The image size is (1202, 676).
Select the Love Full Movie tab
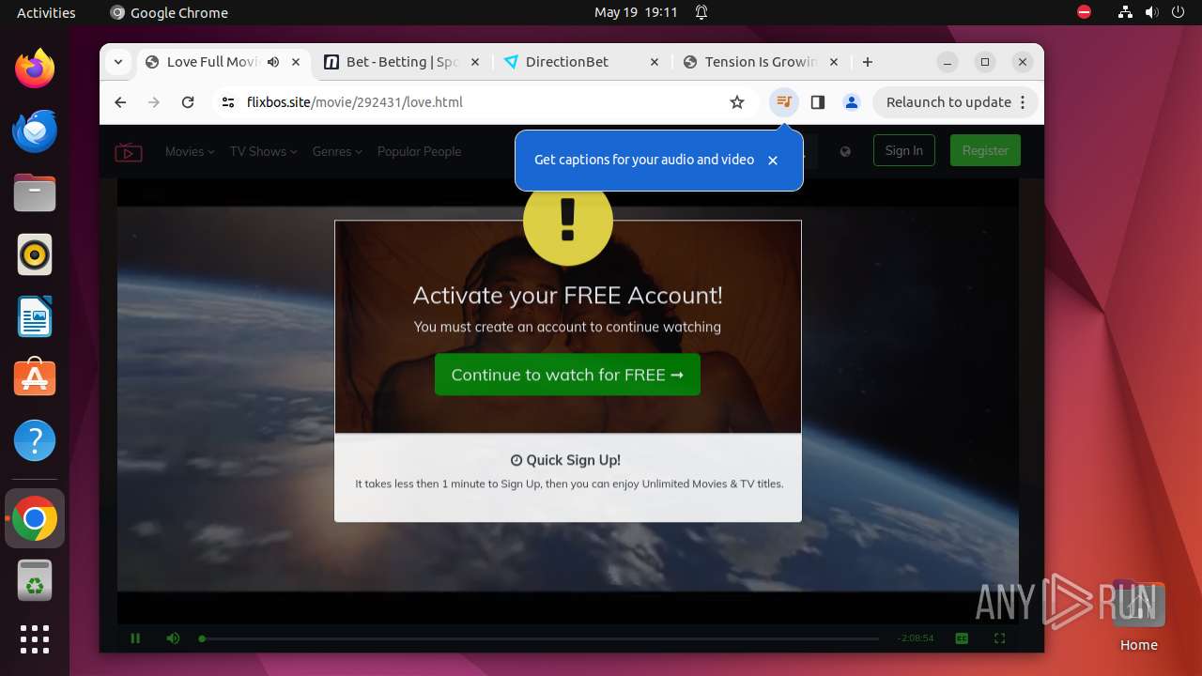(x=212, y=62)
